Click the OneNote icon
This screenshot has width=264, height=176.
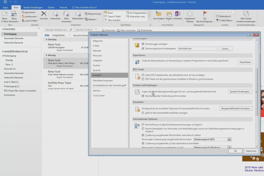coord(177,14)
